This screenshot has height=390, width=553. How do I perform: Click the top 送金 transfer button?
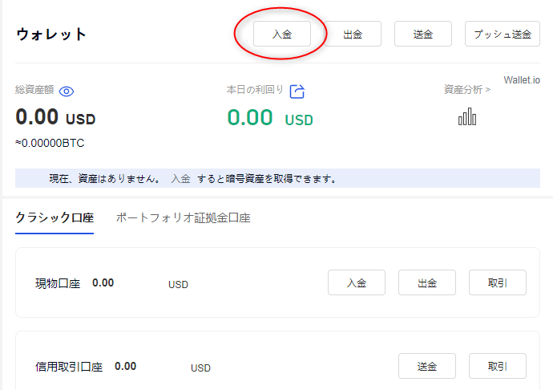point(423,35)
